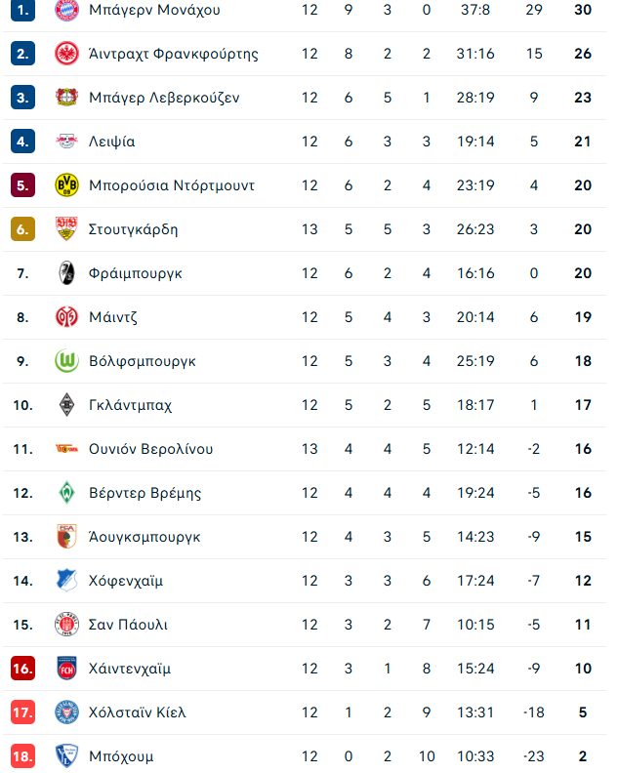Click the Bayern Munich club crest

tap(66, 10)
